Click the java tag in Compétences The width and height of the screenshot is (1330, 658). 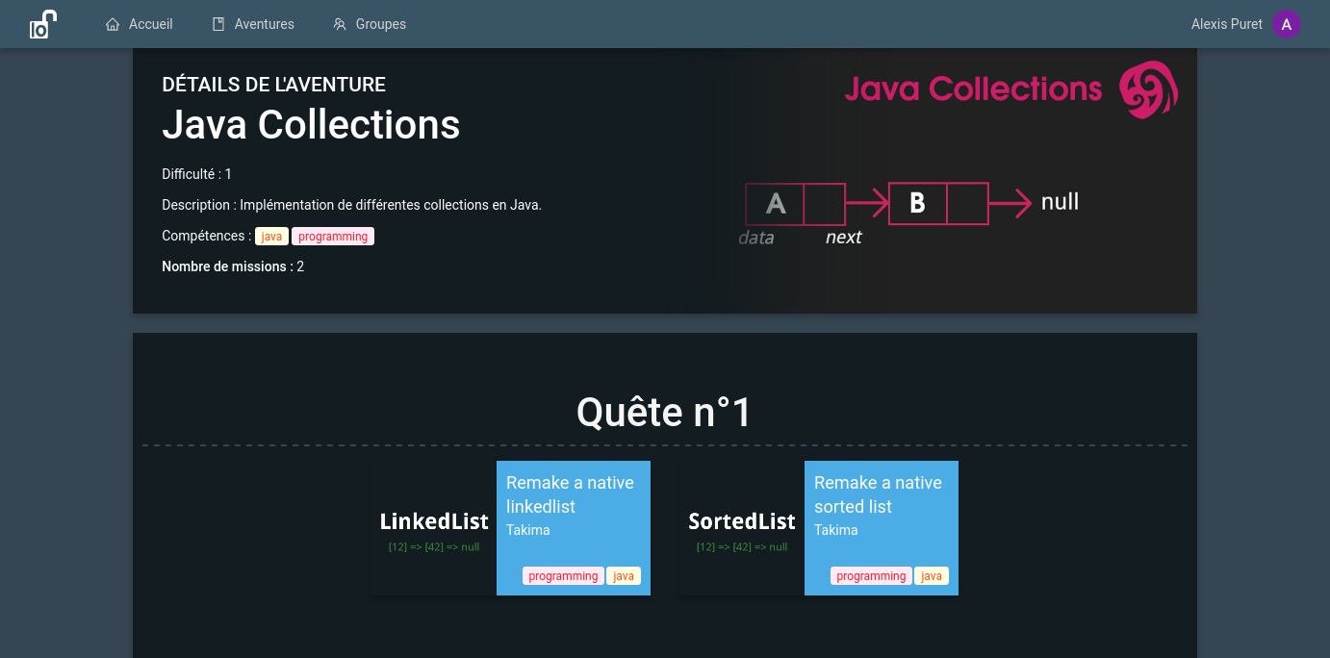(271, 237)
